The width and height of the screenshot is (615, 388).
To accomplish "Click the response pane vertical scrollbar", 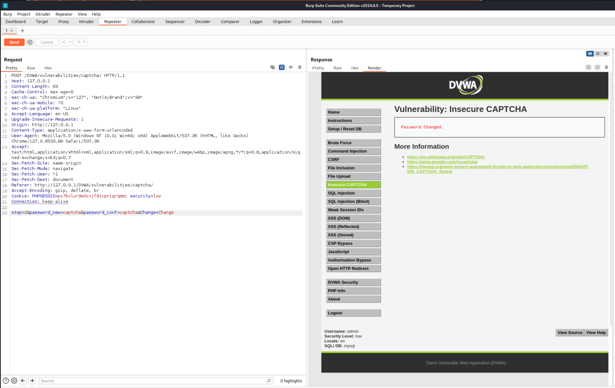I will (x=610, y=200).
